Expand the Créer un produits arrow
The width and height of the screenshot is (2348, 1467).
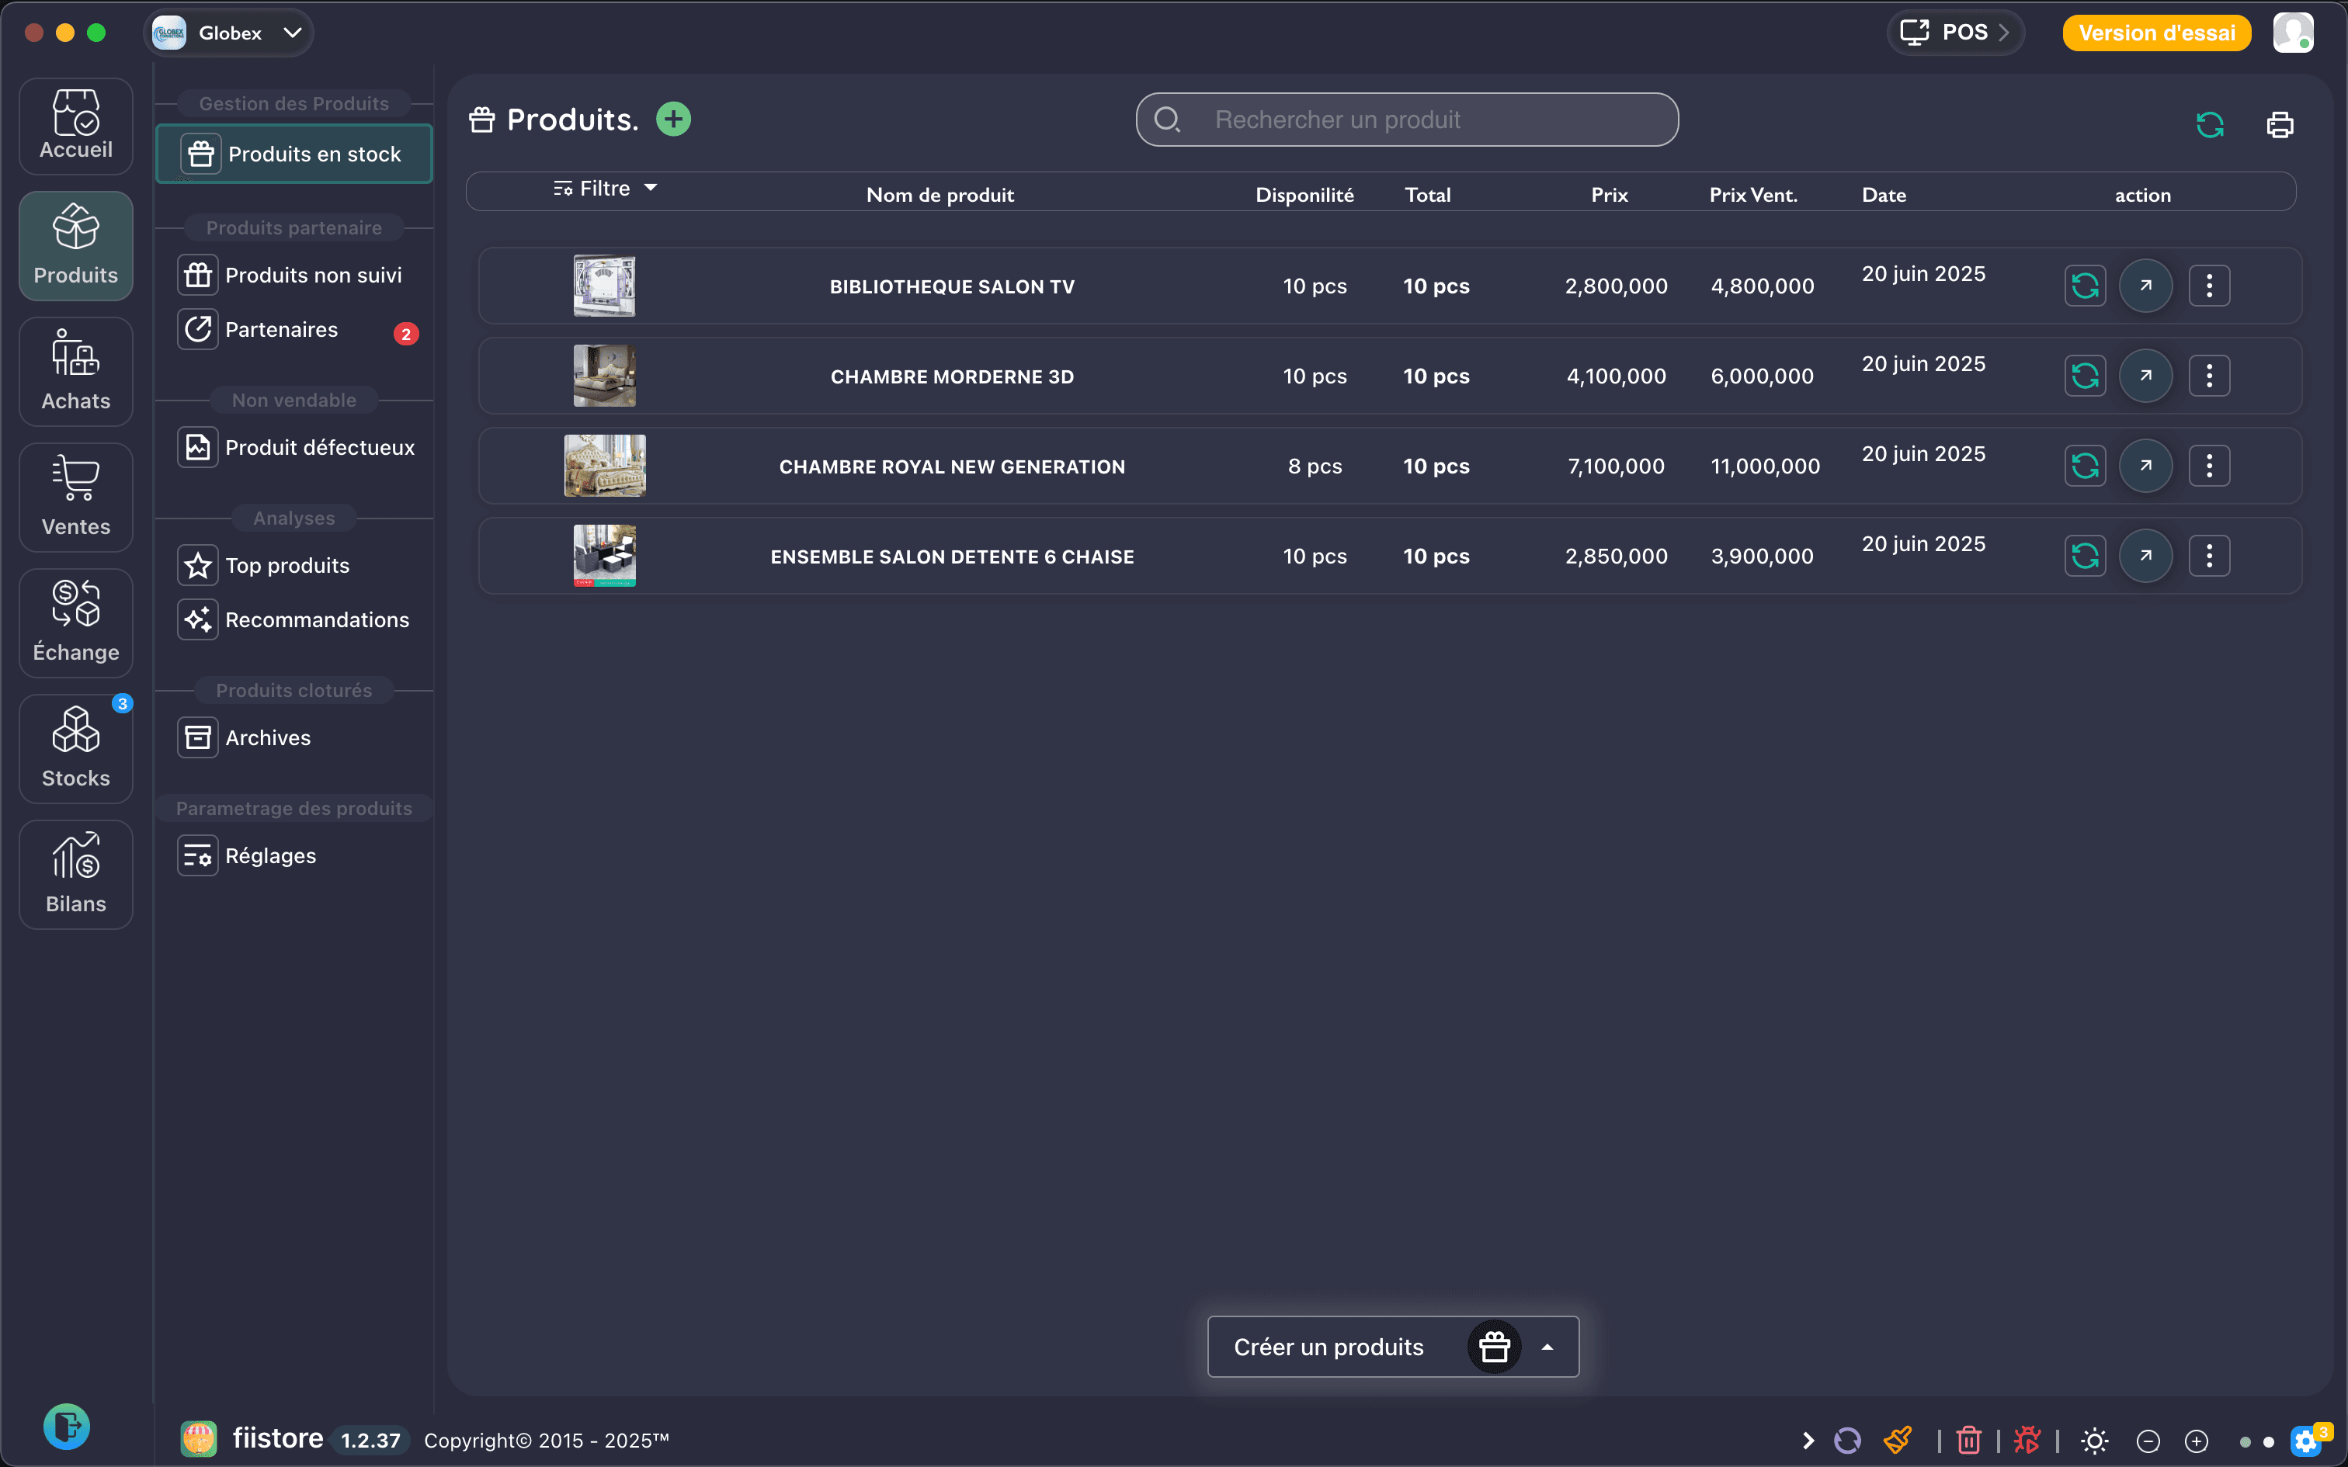click(x=1547, y=1347)
